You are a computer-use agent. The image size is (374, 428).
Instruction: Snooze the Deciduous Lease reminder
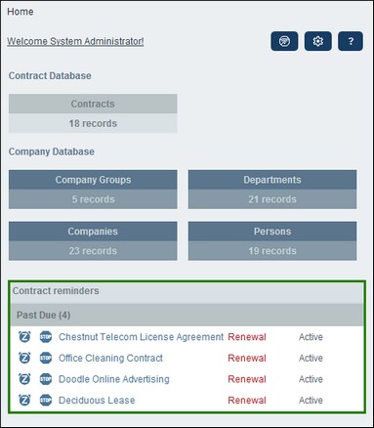[x=24, y=400]
